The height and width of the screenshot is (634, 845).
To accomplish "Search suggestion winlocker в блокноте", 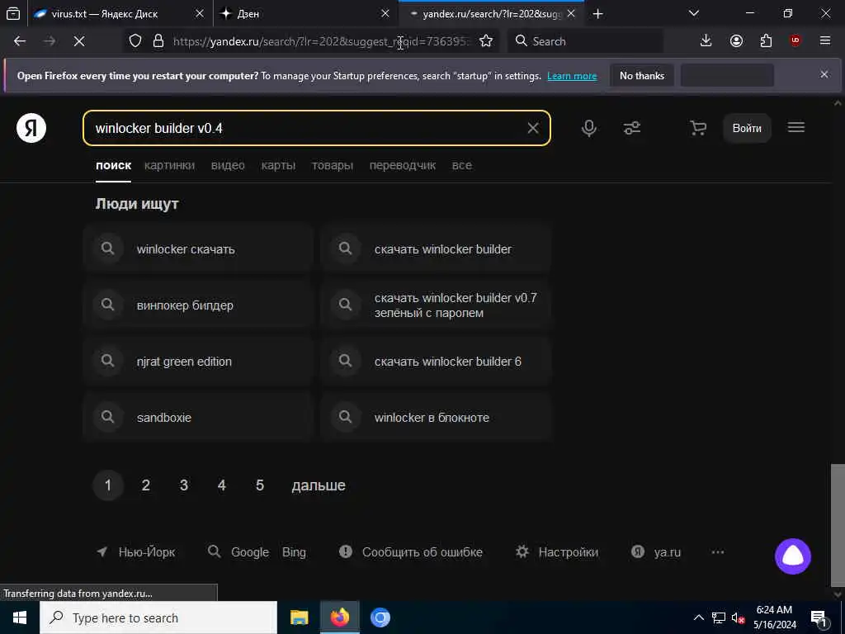I will coord(436,417).
